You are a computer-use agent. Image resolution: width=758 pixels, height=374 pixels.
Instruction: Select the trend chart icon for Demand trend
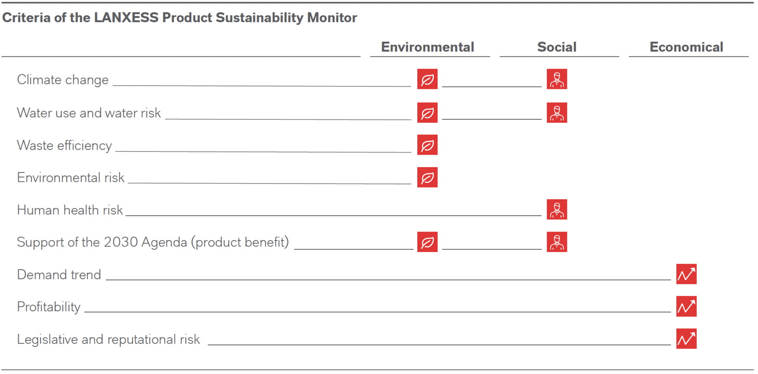pos(686,274)
